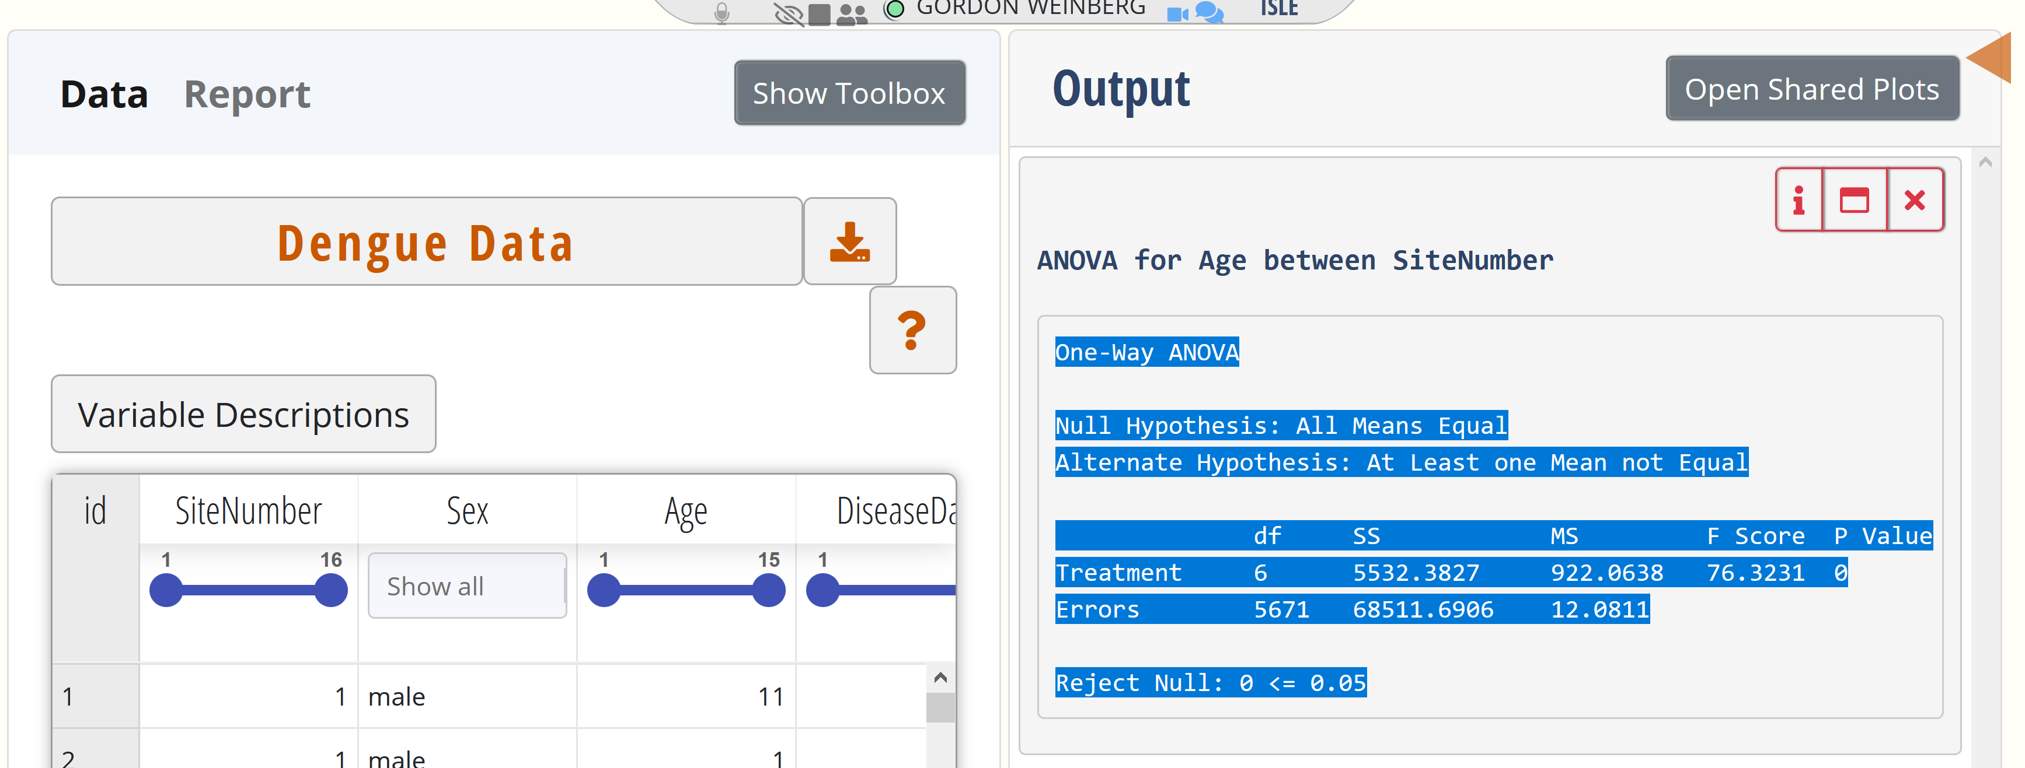This screenshot has height=768, width=2025.
Task: Click the Age filter's right slider handle
Action: tap(768, 591)
